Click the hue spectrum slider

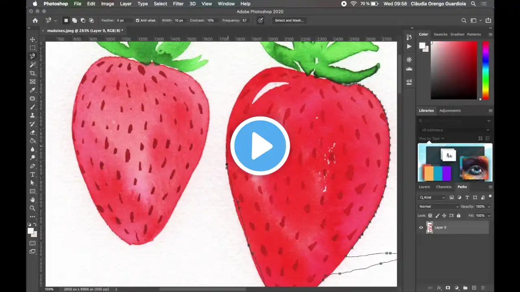[485, 70]
